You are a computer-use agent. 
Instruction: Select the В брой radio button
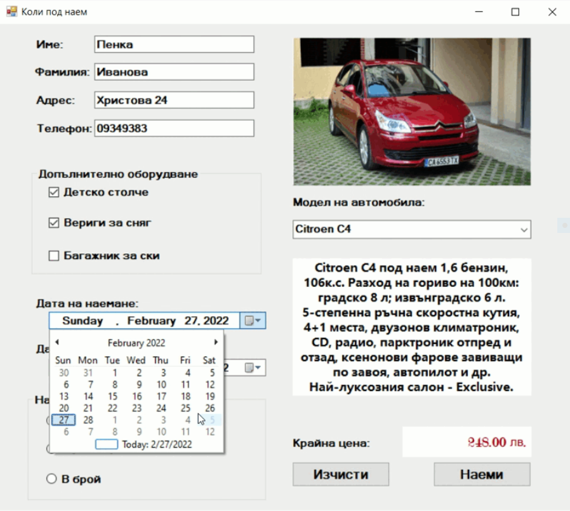tap(51, 479)
